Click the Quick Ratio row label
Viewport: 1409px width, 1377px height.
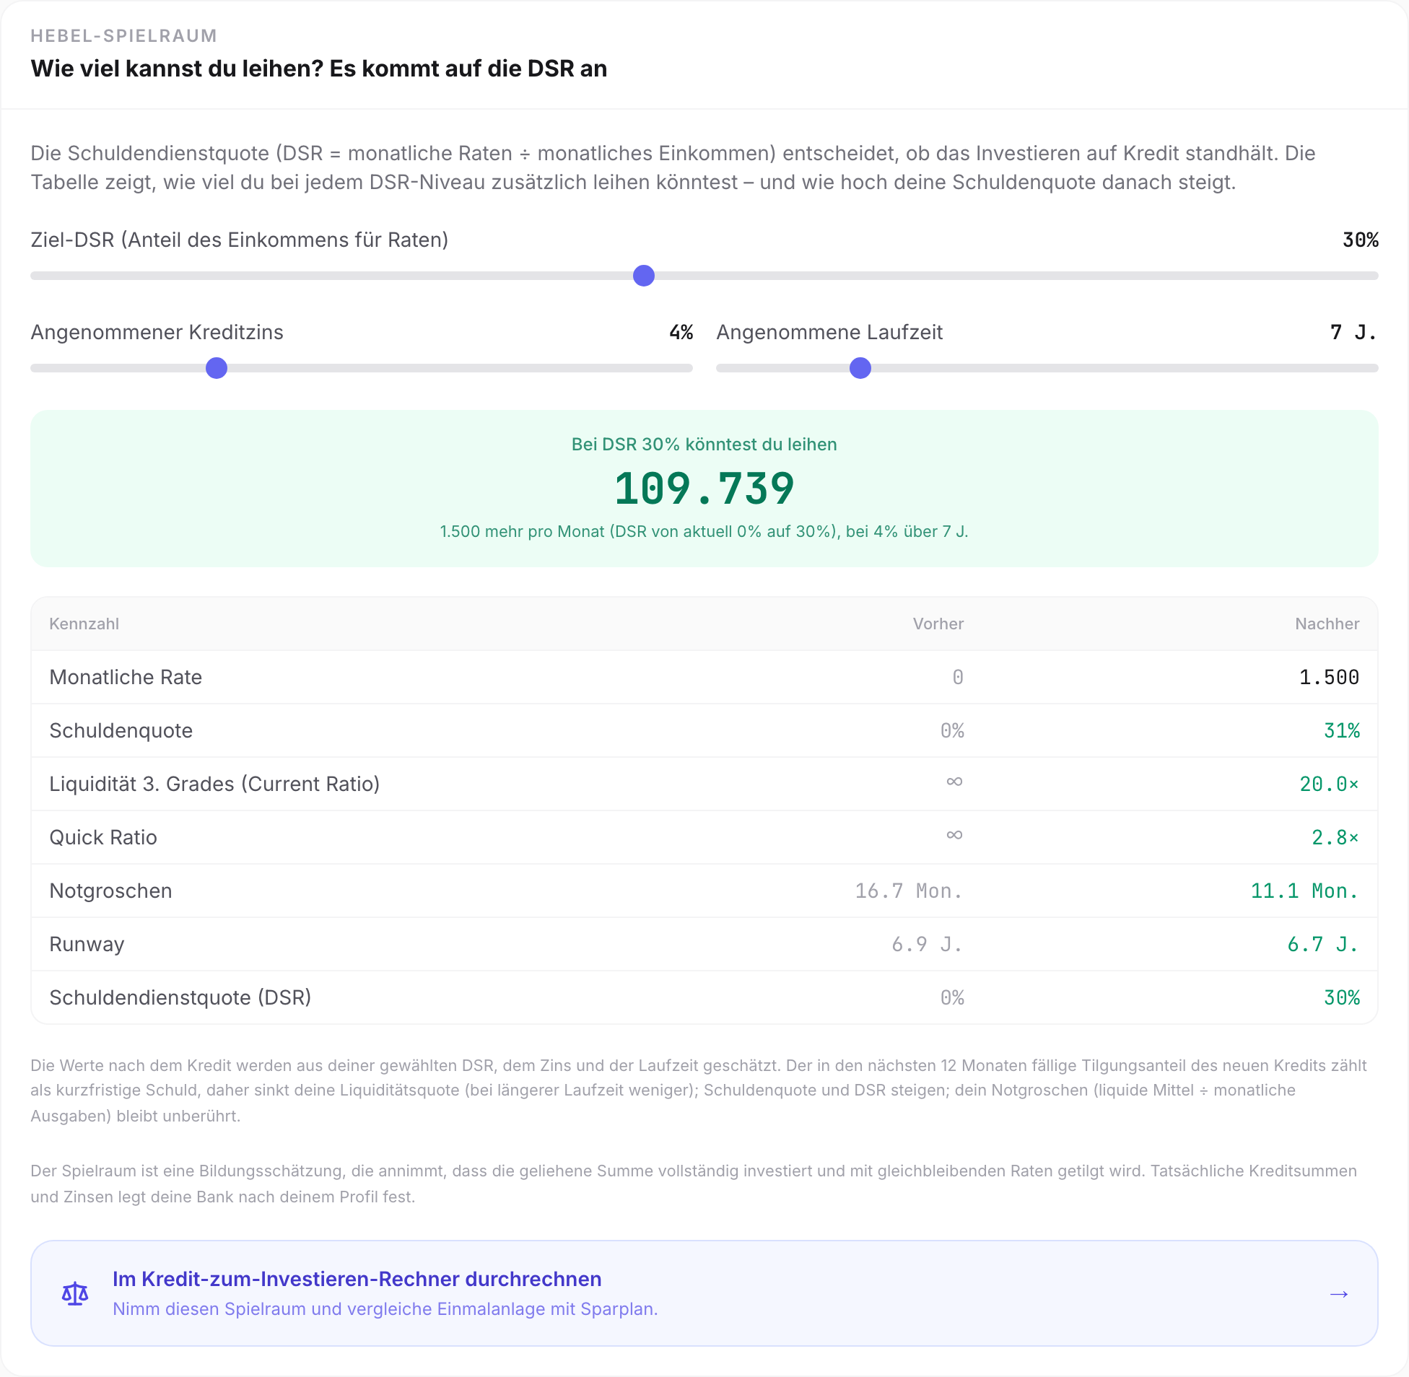[102, 837]
